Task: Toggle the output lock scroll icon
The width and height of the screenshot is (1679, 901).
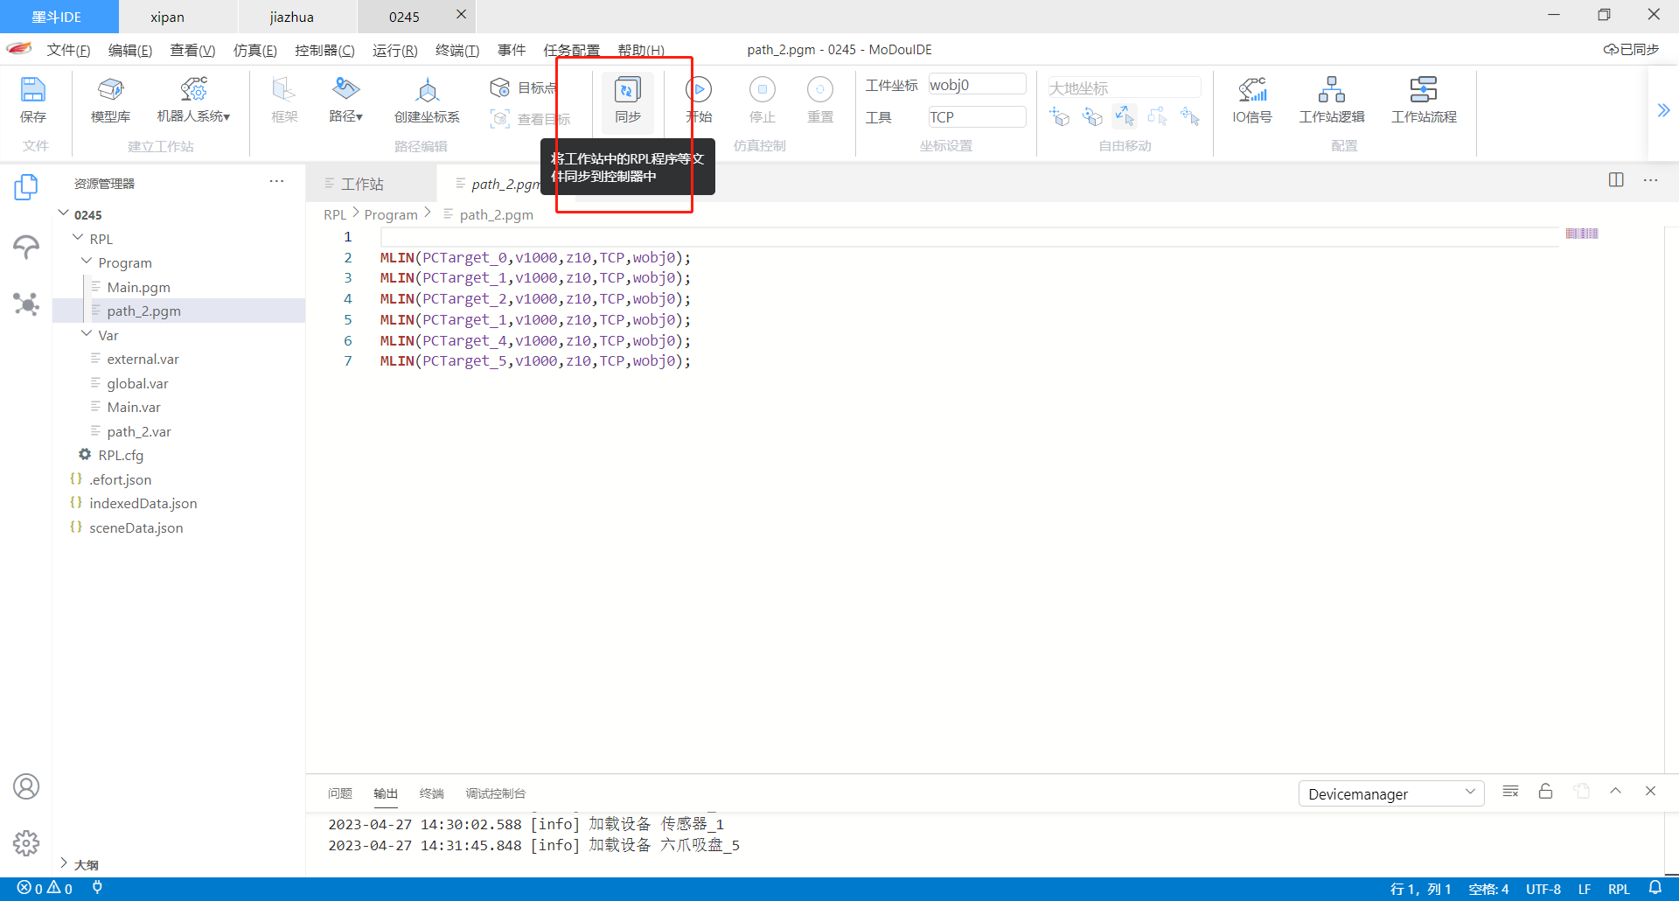Action: tap(1545, 792)
